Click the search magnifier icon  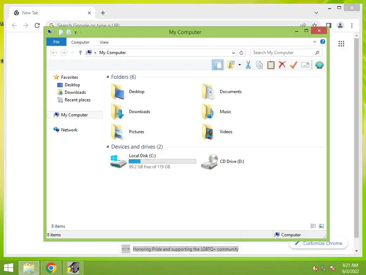click(317, 53)
